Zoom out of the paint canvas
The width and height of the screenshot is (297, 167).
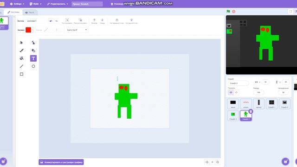[x=207, y=162]
